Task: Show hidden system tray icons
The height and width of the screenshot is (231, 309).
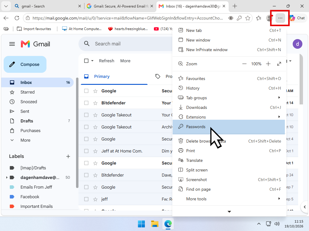Action: click(x=259, y=224)
